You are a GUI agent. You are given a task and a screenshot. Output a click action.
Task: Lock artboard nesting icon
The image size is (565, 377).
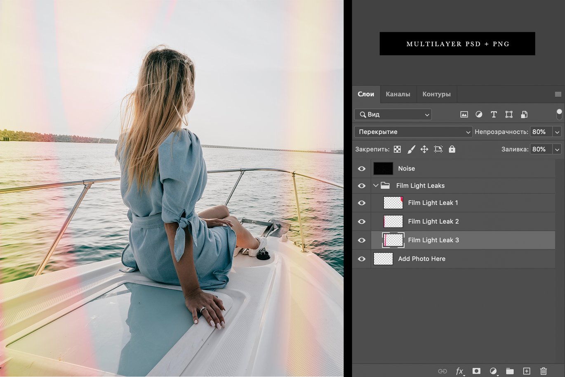click(438, 149)
